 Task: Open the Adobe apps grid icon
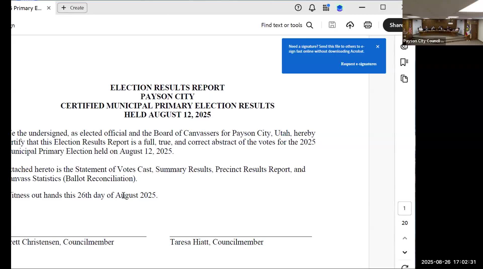click(326, 8)
